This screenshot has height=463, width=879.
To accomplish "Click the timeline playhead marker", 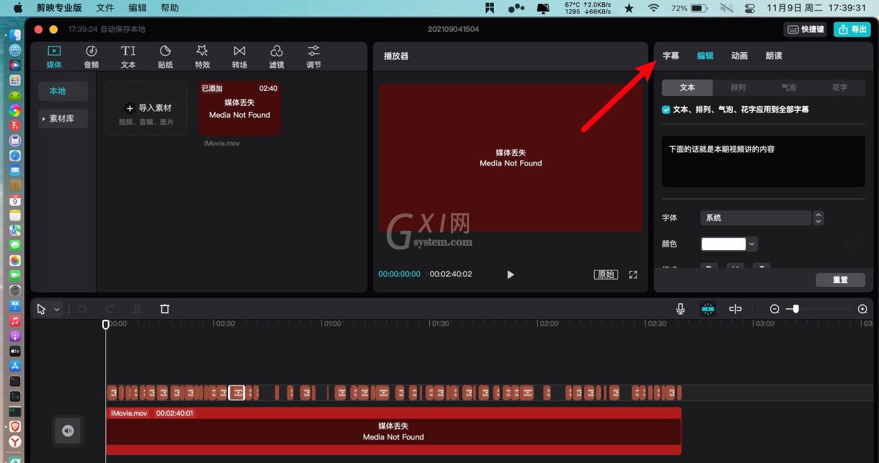I will [105, 324].
